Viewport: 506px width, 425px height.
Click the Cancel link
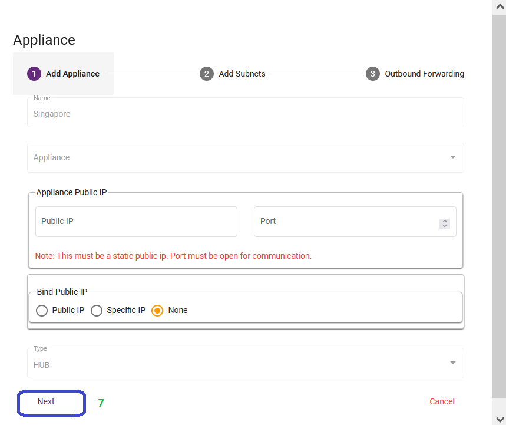(442, 401)
